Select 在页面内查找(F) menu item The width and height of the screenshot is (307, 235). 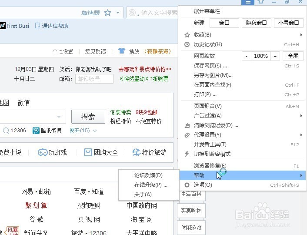tap(243, 85)
